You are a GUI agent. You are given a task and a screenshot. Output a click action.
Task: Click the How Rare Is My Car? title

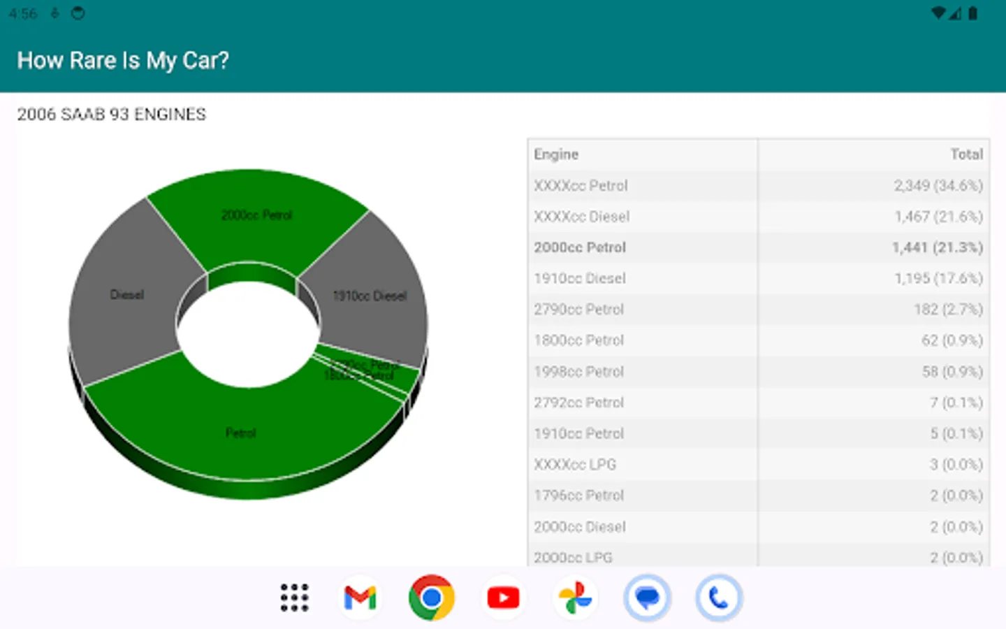tap(123, 61)
